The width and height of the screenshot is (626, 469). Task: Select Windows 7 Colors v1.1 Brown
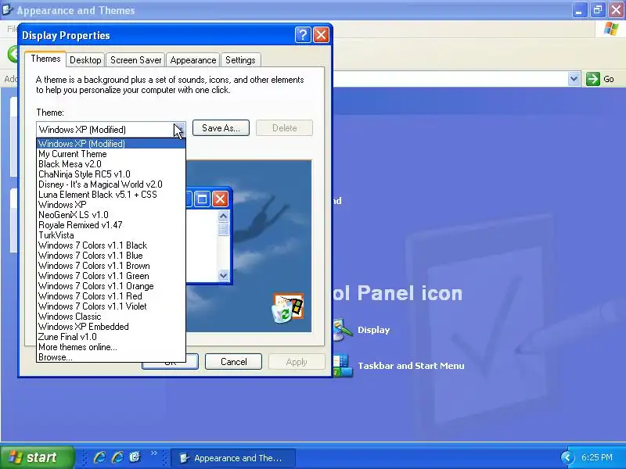[x=111, y=266]
